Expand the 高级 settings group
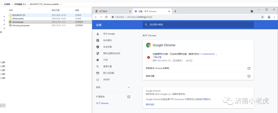278x113 pixels. click(x=113, y=88)
